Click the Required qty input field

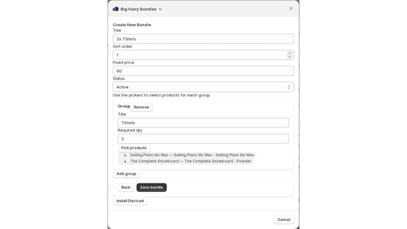[x=203, y=139]
